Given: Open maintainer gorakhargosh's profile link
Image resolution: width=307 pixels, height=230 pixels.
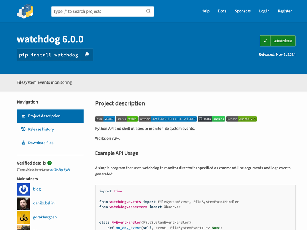Looking at the screenshot, I should (45, 217).
